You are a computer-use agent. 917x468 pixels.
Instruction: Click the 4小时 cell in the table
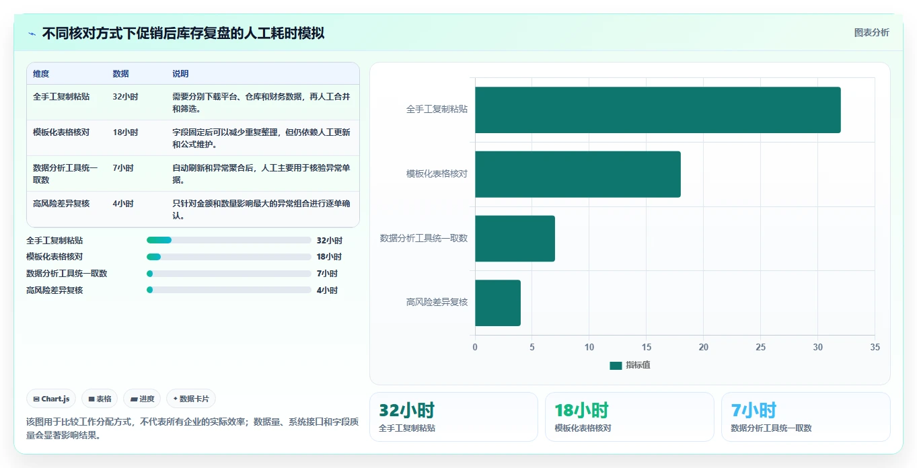(x=123, y=204)
